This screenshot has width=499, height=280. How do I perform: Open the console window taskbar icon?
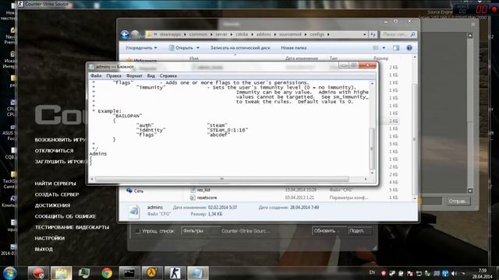coord(129,273)
